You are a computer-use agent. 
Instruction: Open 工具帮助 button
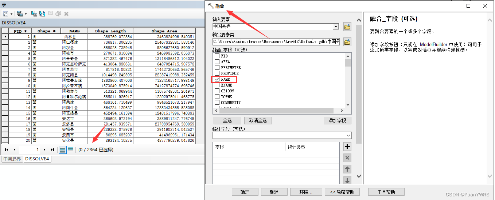pos(386,192)
